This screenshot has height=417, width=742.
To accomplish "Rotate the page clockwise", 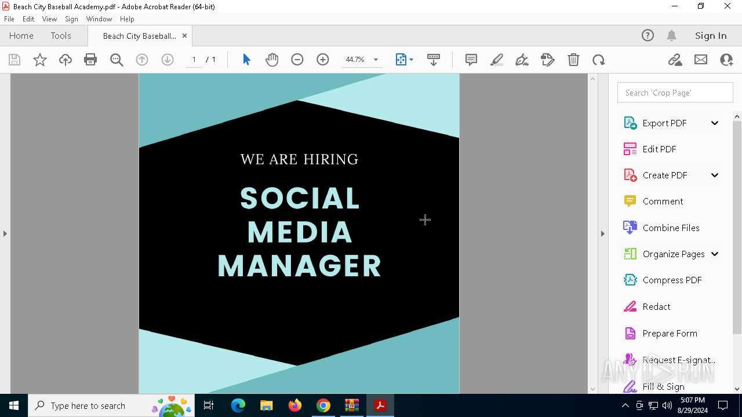I will (599, 60).
